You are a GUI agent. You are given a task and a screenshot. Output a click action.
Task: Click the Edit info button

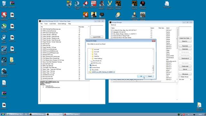[185, 69]
